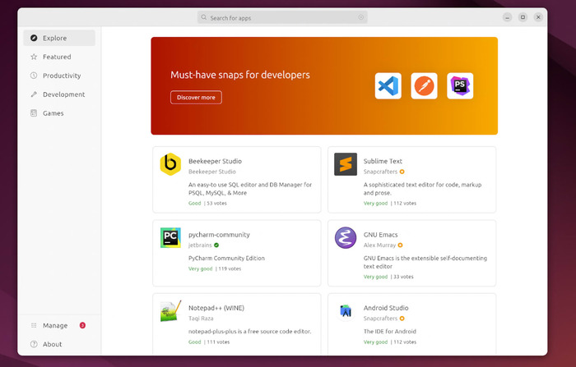Click the PhpStorm icon in banner
The width and height of the screenshot is (576, 367).
460,86
